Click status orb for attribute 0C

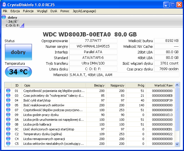[x=8, y=129]
